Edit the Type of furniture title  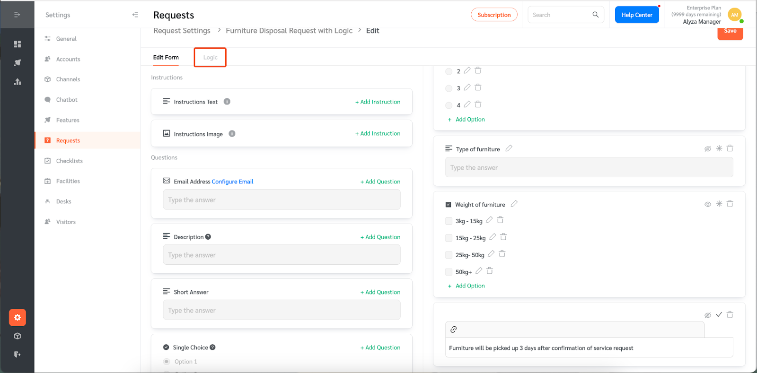pos(509,148)
